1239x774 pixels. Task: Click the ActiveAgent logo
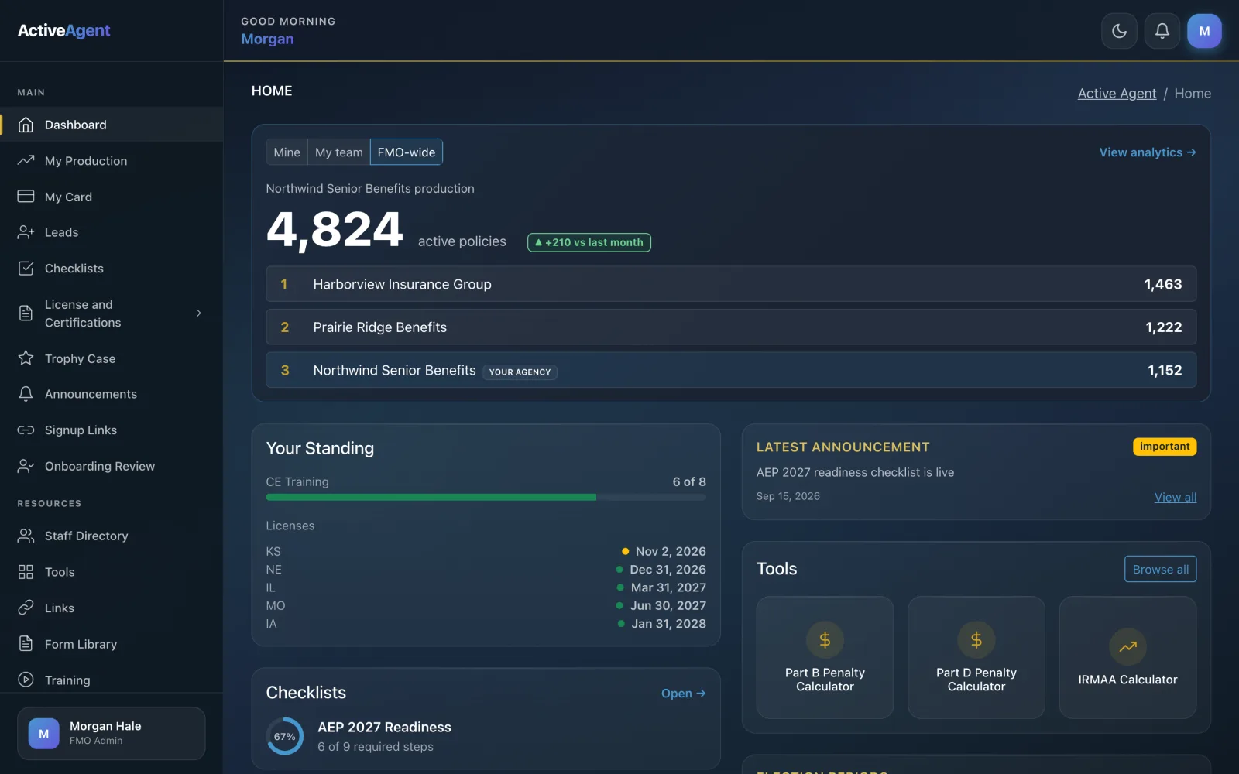[64, 31]
